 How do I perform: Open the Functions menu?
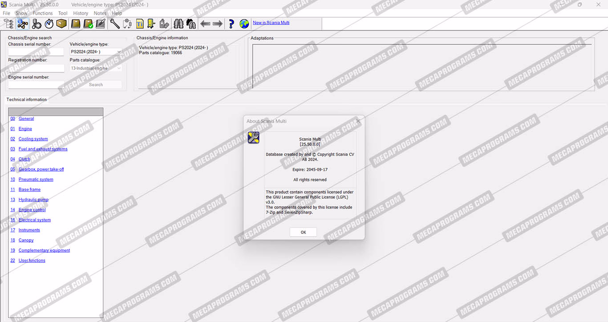click(x=43, y=13)
